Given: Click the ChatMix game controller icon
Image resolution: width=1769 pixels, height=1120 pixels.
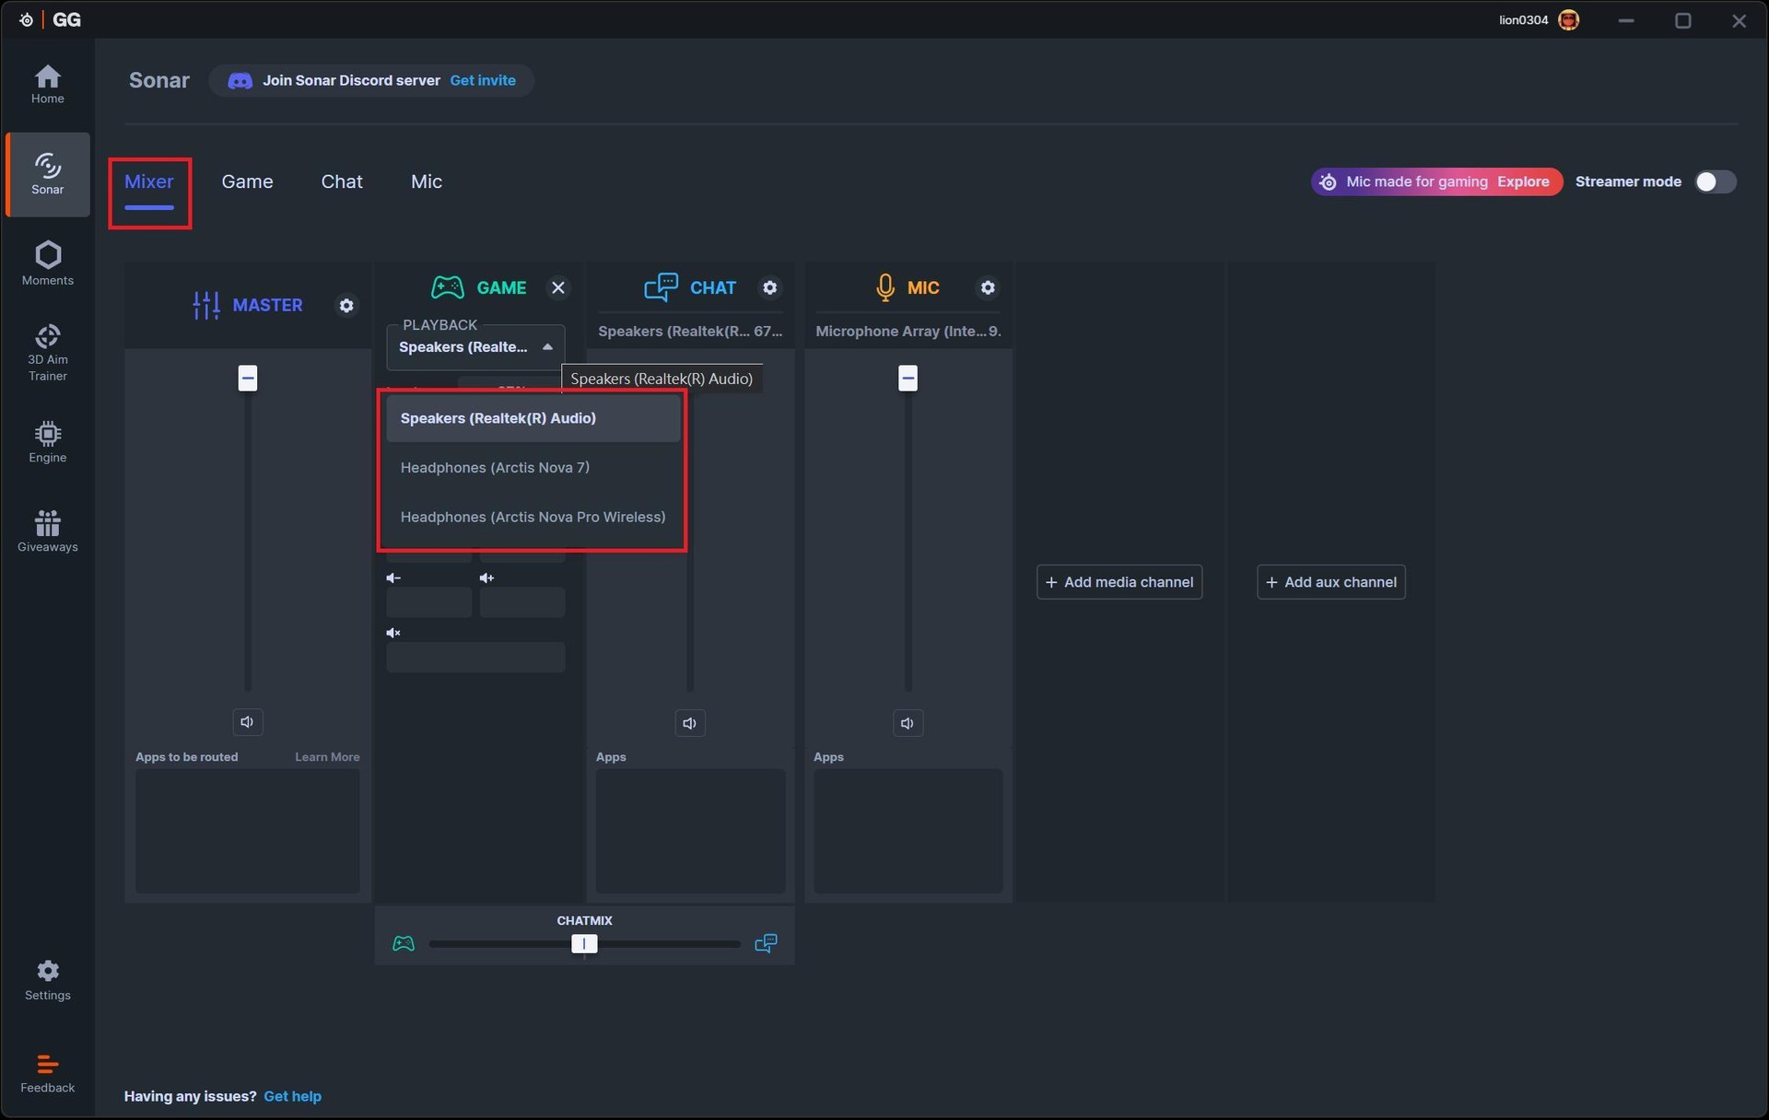Looking at the screenshot, I should (x=404, y=943).
